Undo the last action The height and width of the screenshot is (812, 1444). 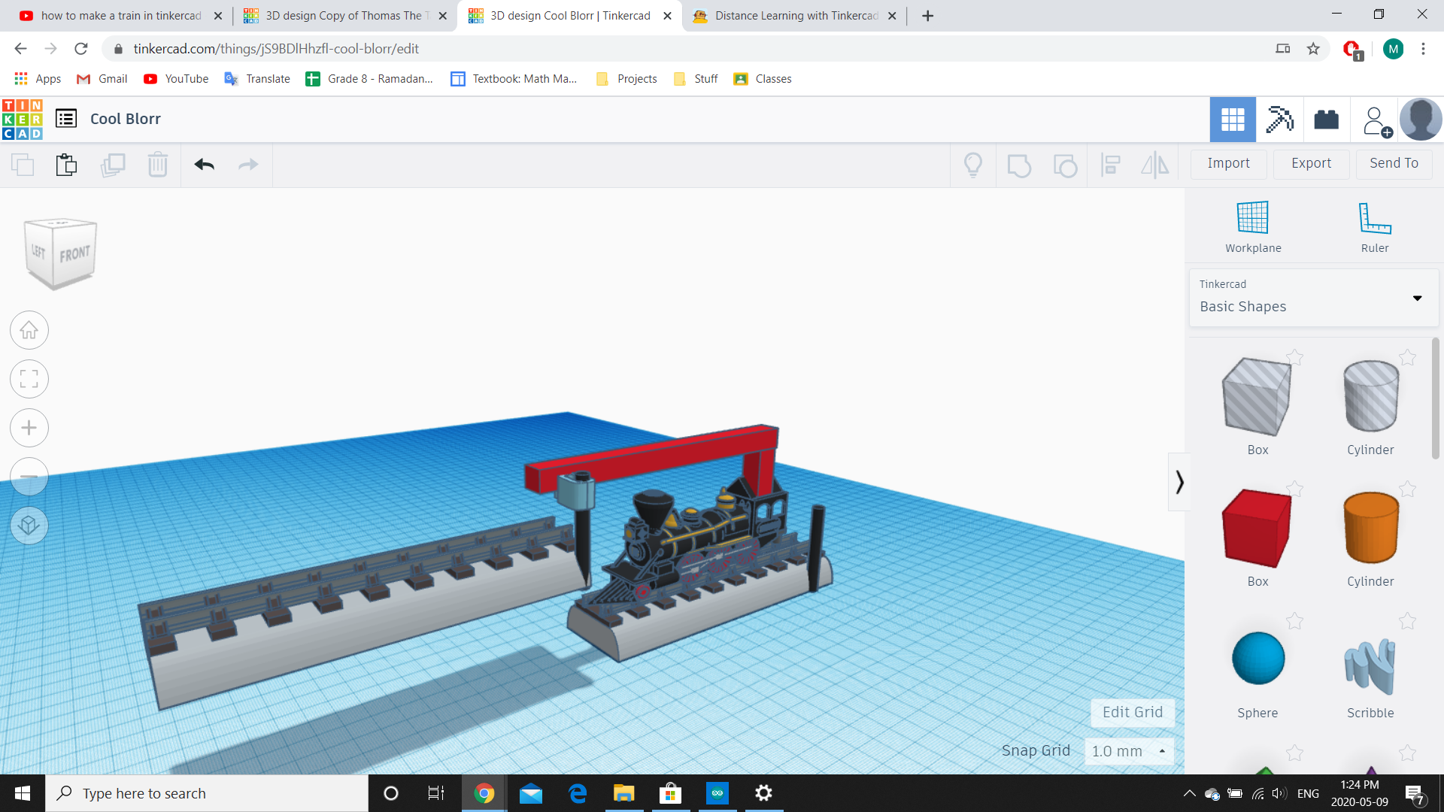(x=204, y=165)
